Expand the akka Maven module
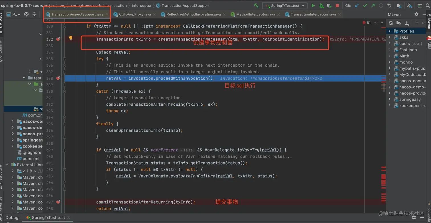This screenshot has height=223, width=431. pyautogui.click(x=389, y=37)
